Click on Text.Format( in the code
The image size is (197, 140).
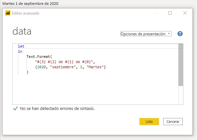click(x=39, y=57)
